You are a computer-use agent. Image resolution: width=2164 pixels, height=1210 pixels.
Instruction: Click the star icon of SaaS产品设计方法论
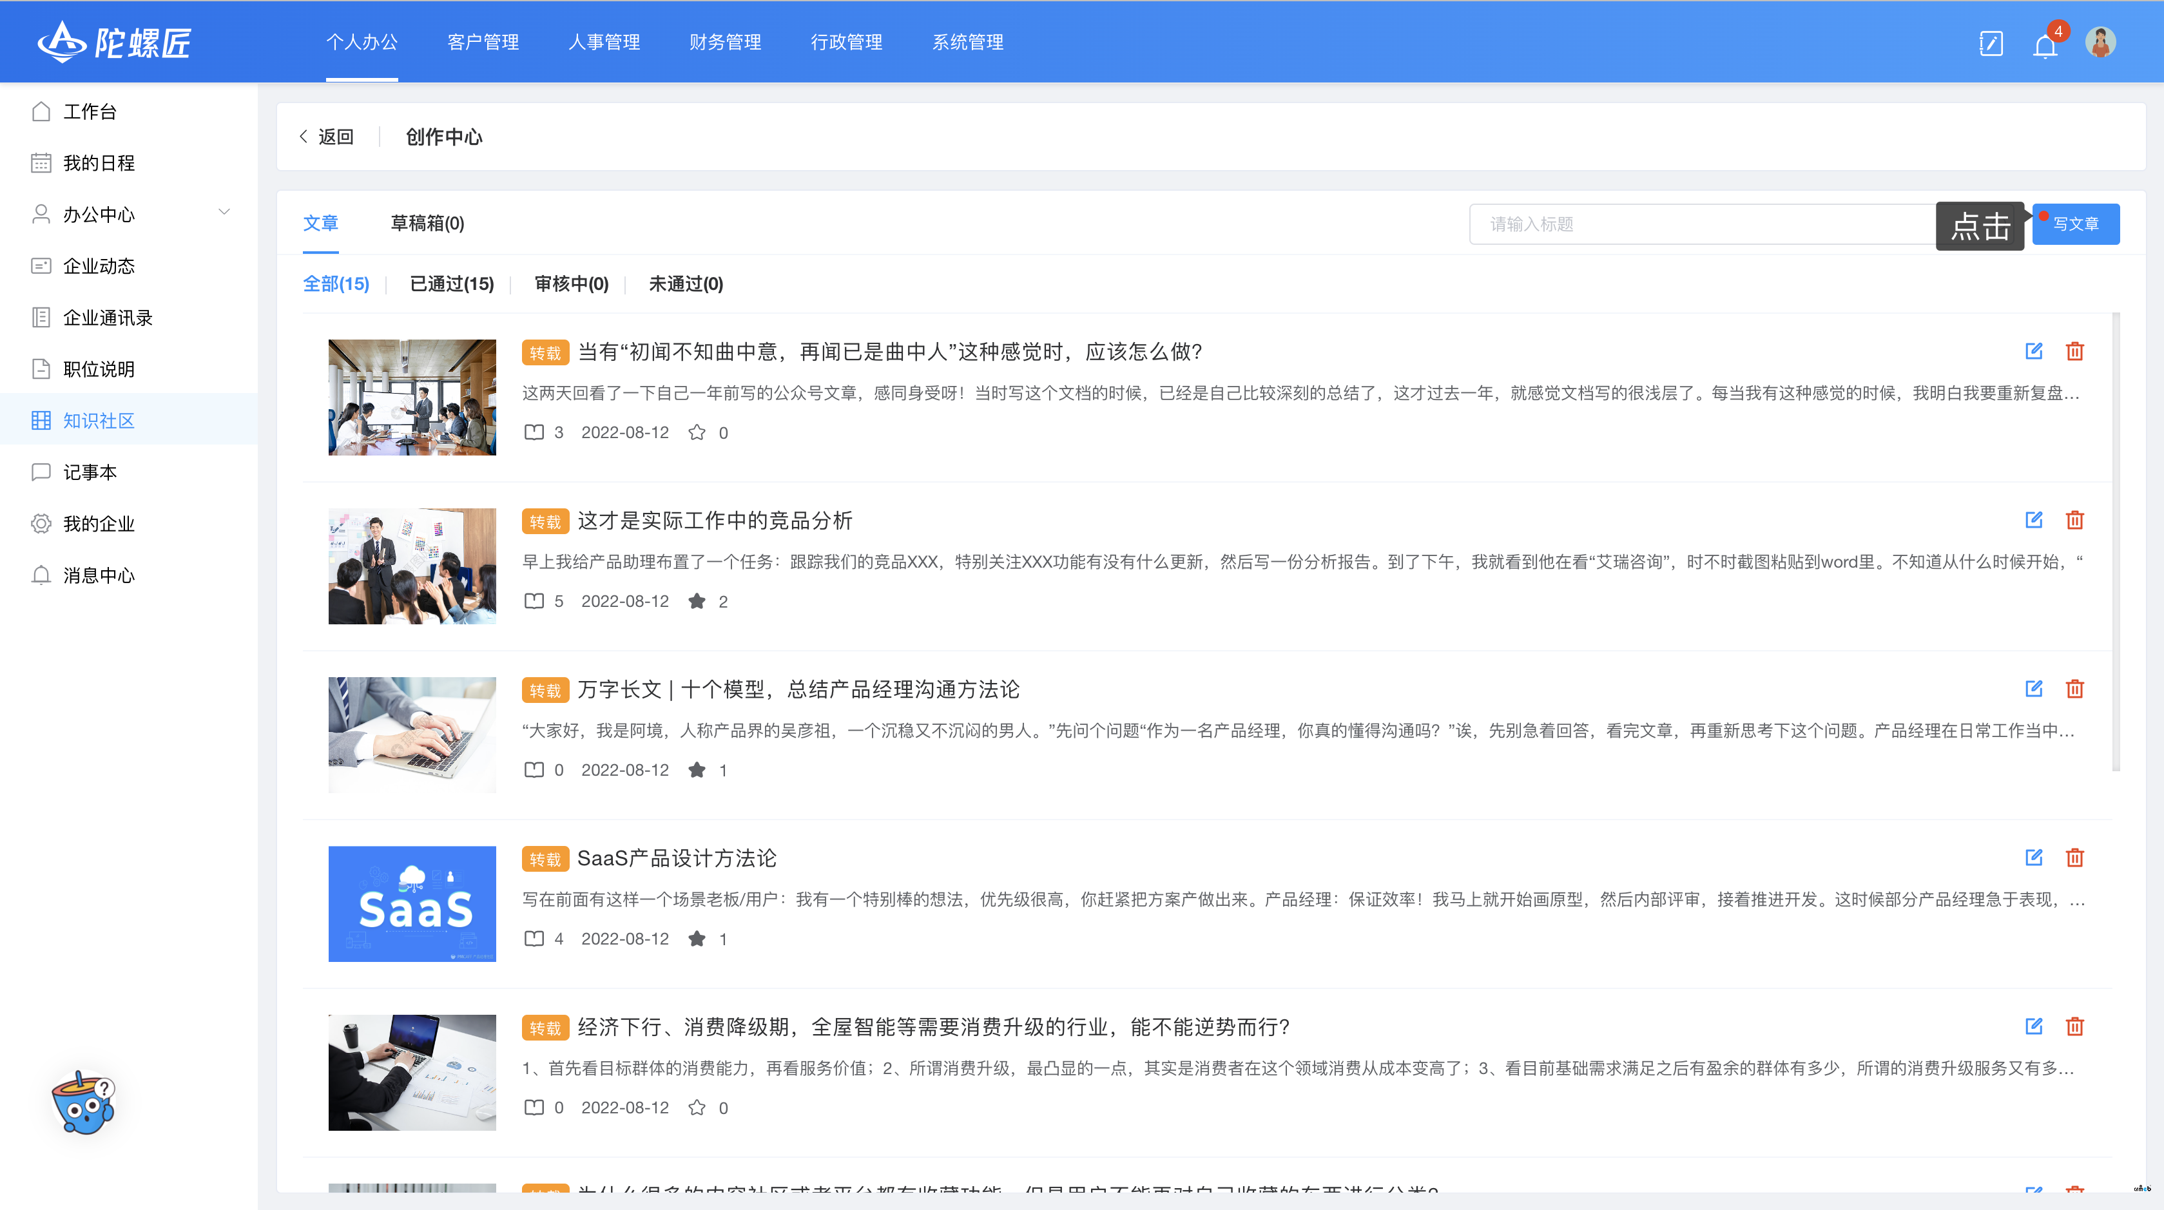pos(697,939)
